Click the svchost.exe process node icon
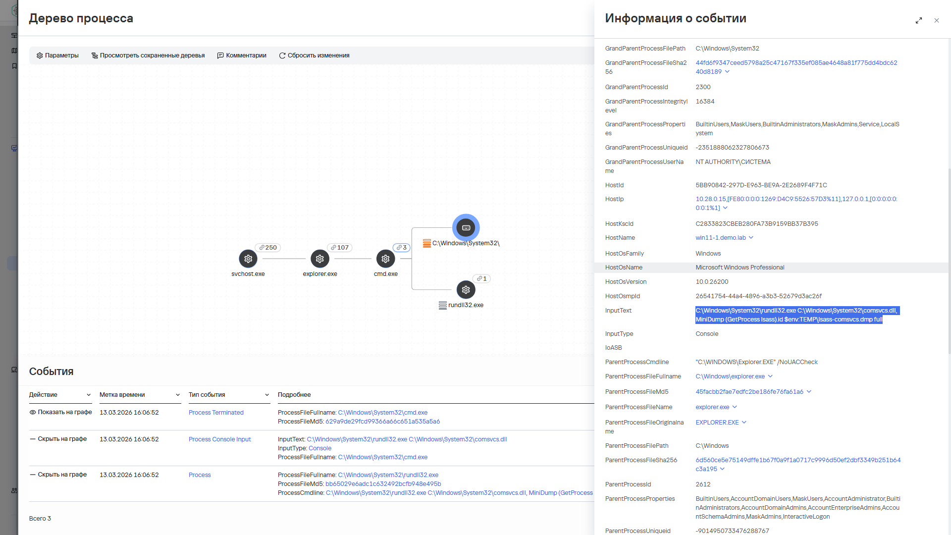This screenshot has width=951, height=535. [248, 259]
